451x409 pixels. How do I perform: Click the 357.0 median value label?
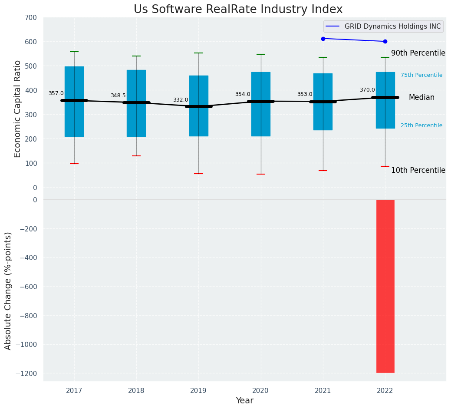56,93
